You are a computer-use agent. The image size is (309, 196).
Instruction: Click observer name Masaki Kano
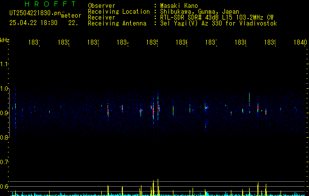tap(179, 5)
